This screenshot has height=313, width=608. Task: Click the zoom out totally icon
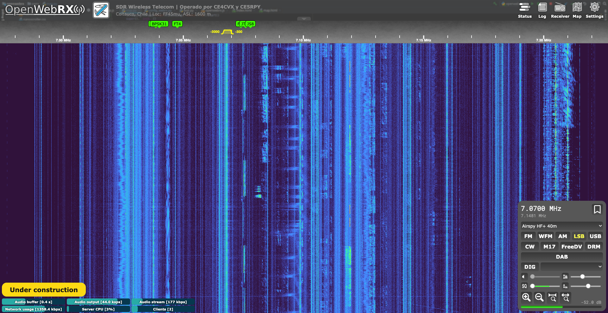click(x=566, y=297)
